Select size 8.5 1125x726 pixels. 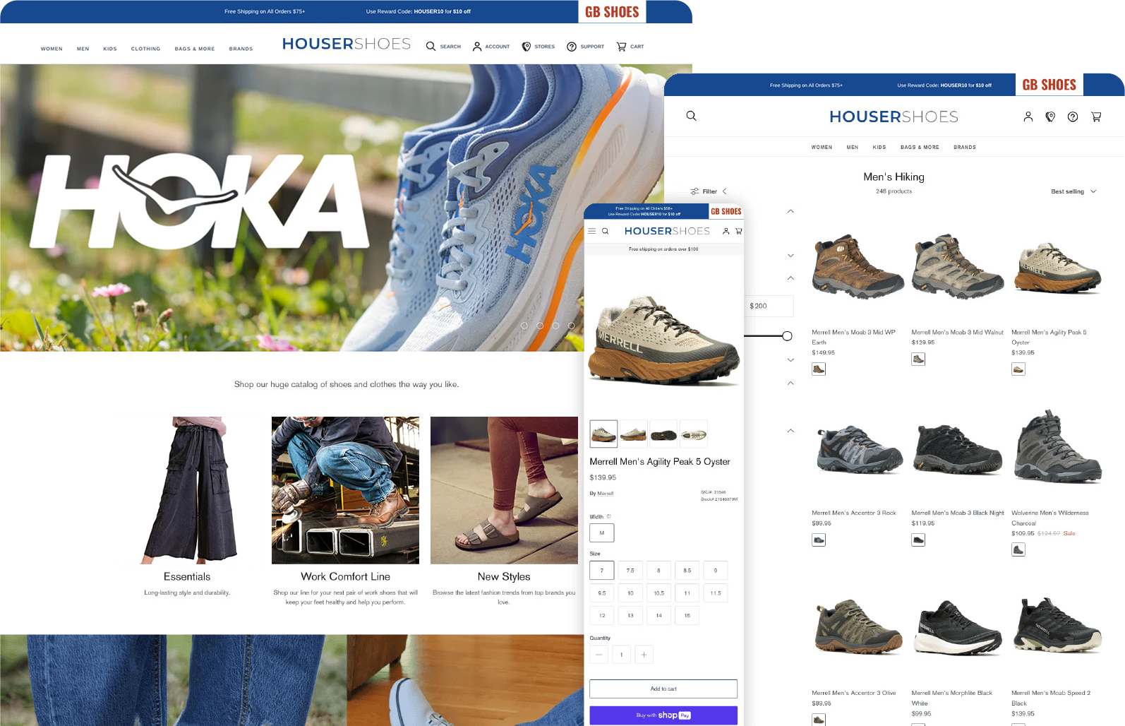(x=687, y=571)
